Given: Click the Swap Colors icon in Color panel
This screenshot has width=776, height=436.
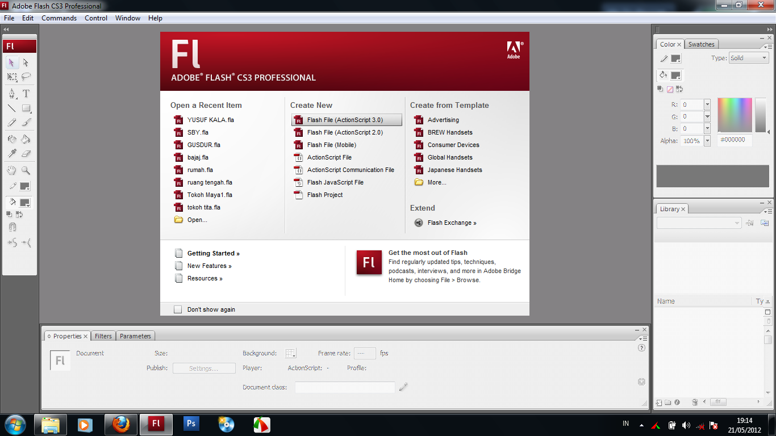Looking at the screenshot, I should pyautogui.click(x=679, y=89).
